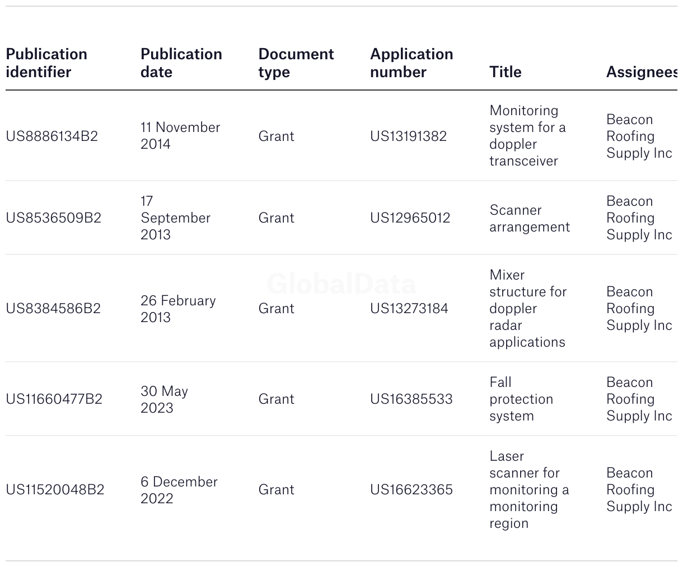Image resolution: width=683 pixels, height=567 pixels.
Task: Click Beacon Roofing Supply Inc in first row
Action: click(x=638, y=136)
